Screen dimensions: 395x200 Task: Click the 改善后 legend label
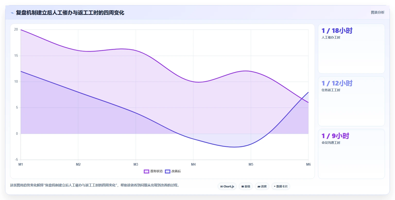(176, 171)
